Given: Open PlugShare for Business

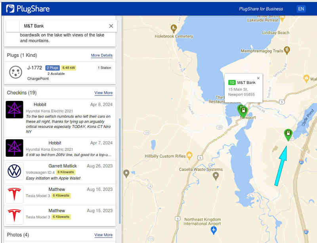Looking at the screenshot, I should click(x=261, y=8).
